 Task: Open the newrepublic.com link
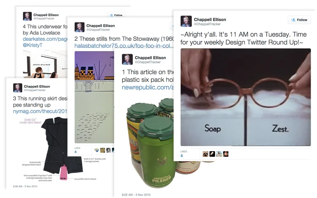(x=147, y=87)
